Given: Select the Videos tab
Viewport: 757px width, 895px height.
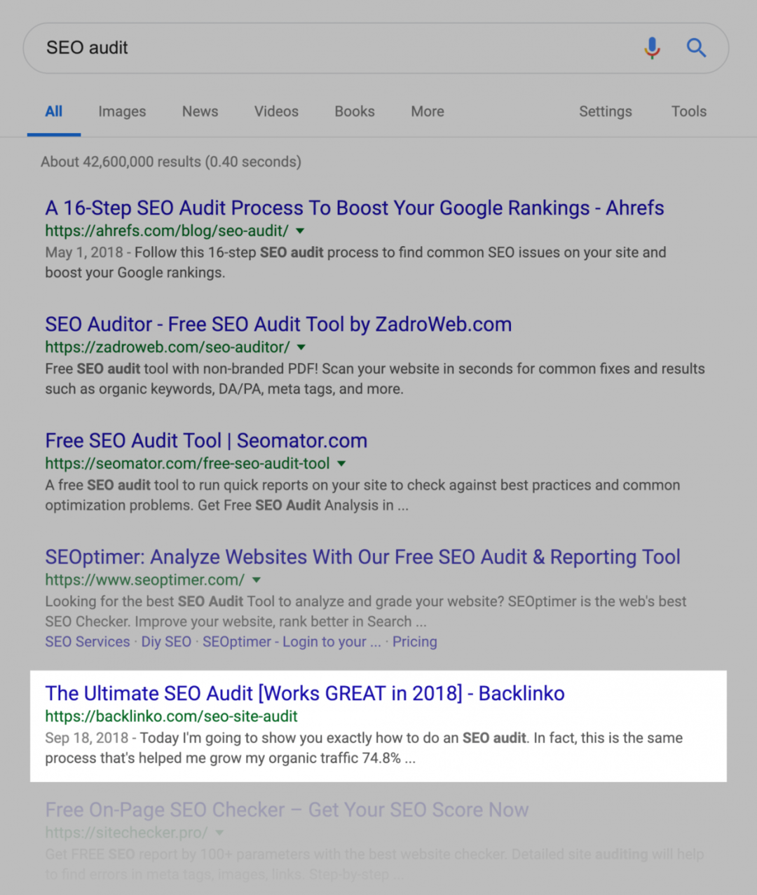Looking at the screenshot, I should (276, 111).
